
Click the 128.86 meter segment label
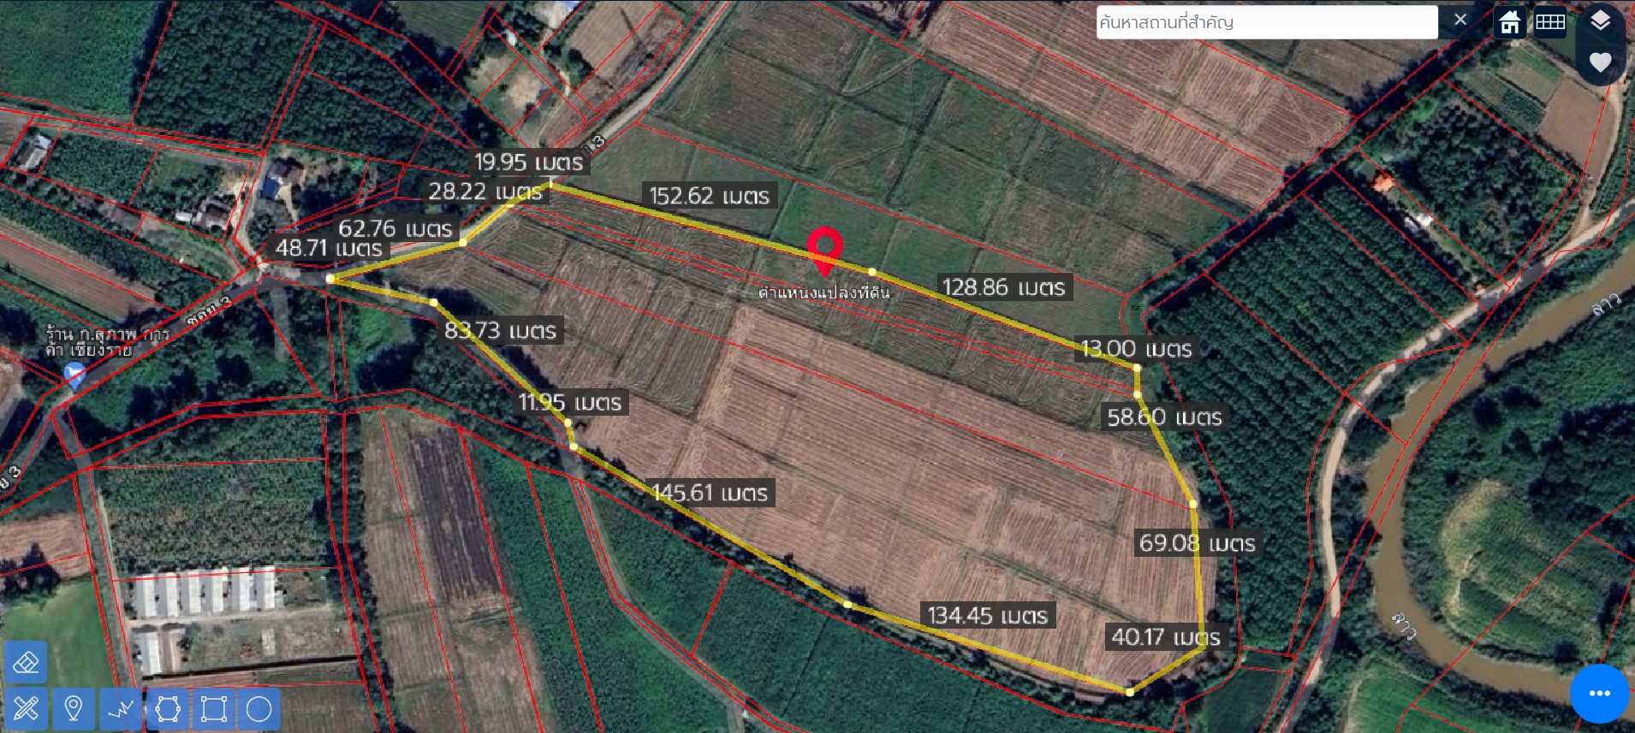pyautogui.click(x=1003, y=287)
